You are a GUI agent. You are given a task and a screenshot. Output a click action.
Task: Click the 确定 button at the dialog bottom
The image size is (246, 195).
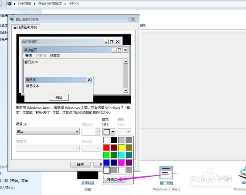81,165
